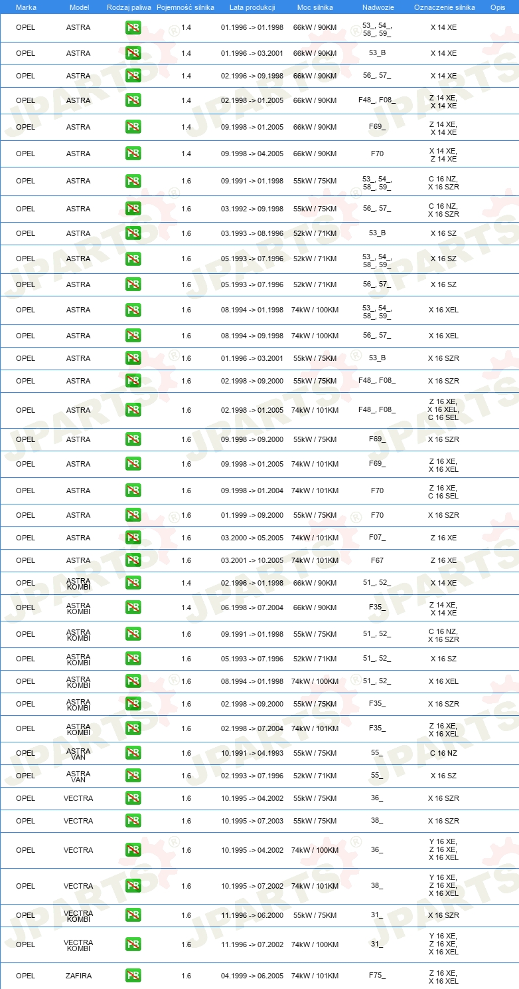The width and height of the screenshot is (519, 989).
Task: Select the F75_ body code cell
Action: (x=377, y=976)
